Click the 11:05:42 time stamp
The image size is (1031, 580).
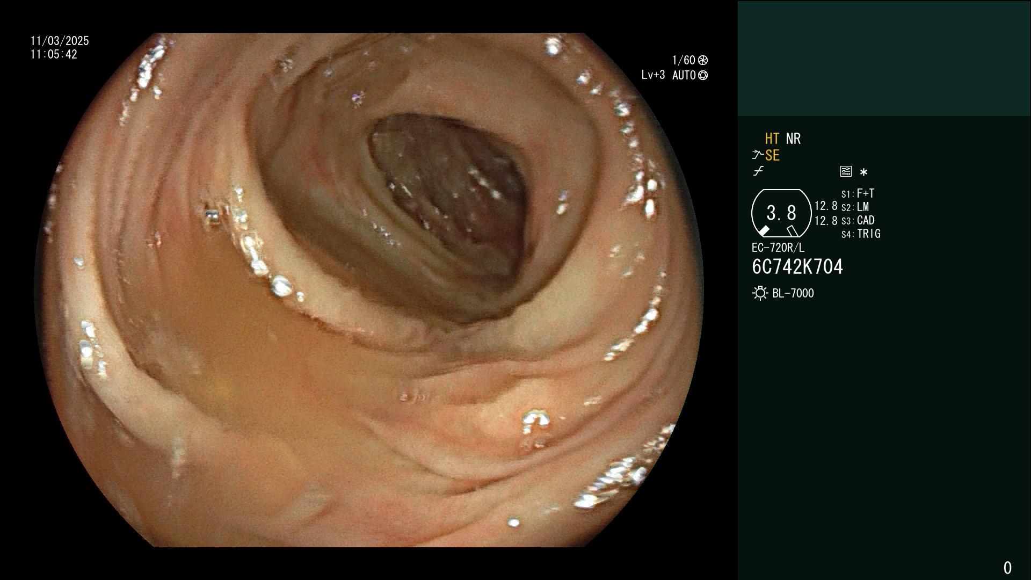click(54, 54)
